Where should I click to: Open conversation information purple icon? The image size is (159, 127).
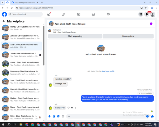click(x=151, y=24)
